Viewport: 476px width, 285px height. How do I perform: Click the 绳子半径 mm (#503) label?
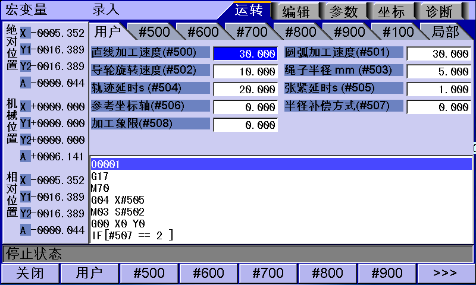click(344, 70)
